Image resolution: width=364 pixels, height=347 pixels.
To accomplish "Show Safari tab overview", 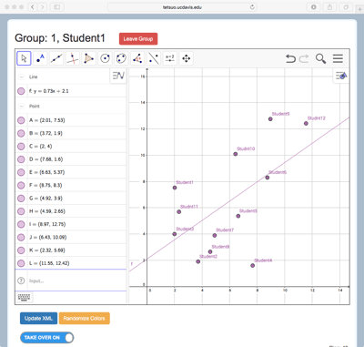I will 346,6.
